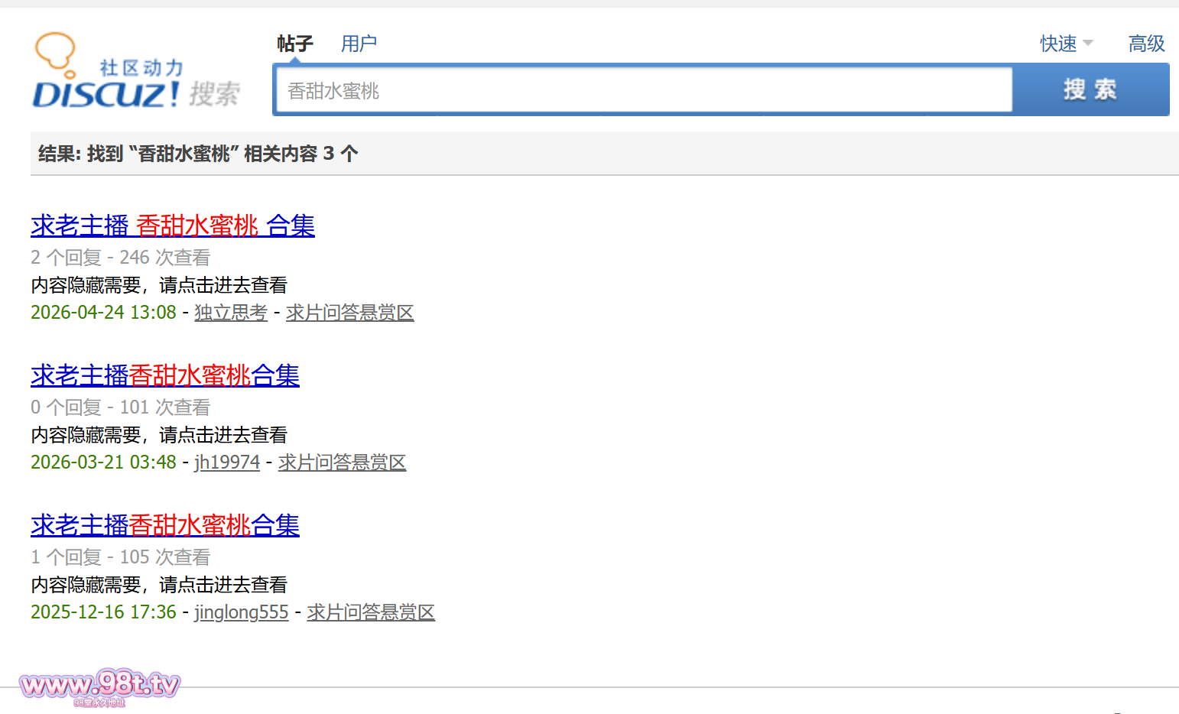Image resolution: width=1179 pixels, height=714 pixels.
Task: Open 求片问答悬赏区 link in the 2026-03-21 result
Action: [x=342, y=462]
